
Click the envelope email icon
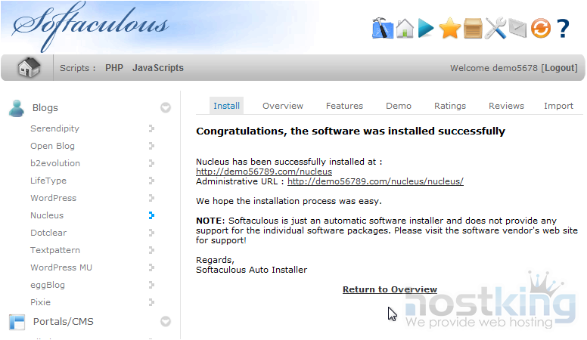517,29
